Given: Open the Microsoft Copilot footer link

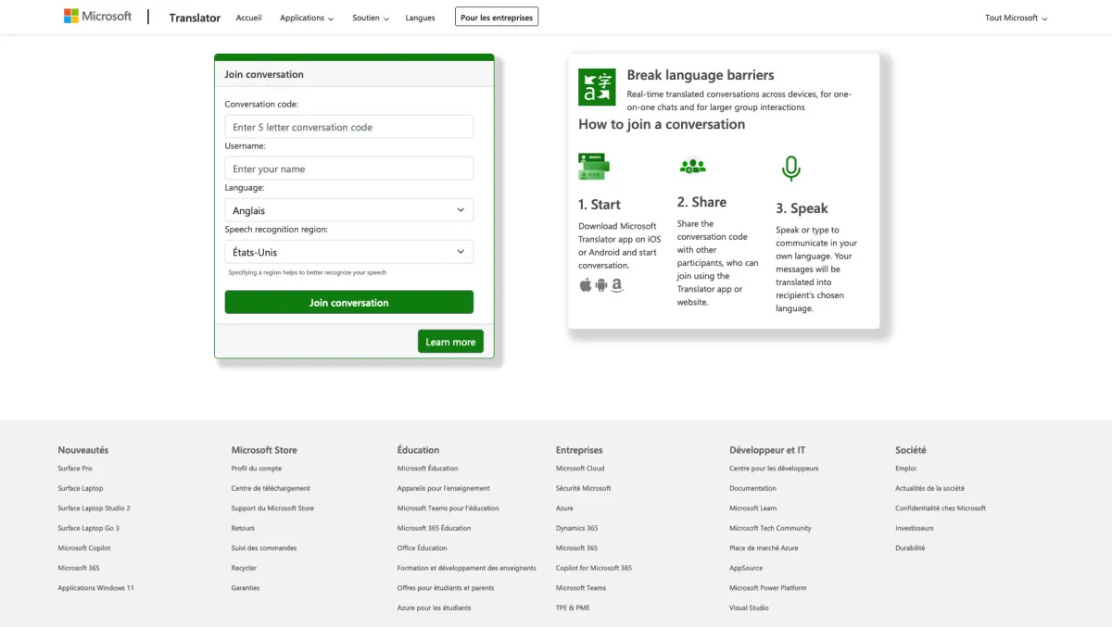Looking at the screenshot, I should click(x=84, y=548).
